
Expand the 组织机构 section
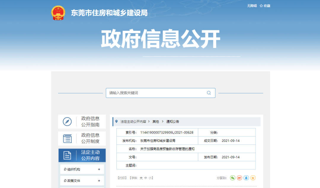tap(99, 170)
